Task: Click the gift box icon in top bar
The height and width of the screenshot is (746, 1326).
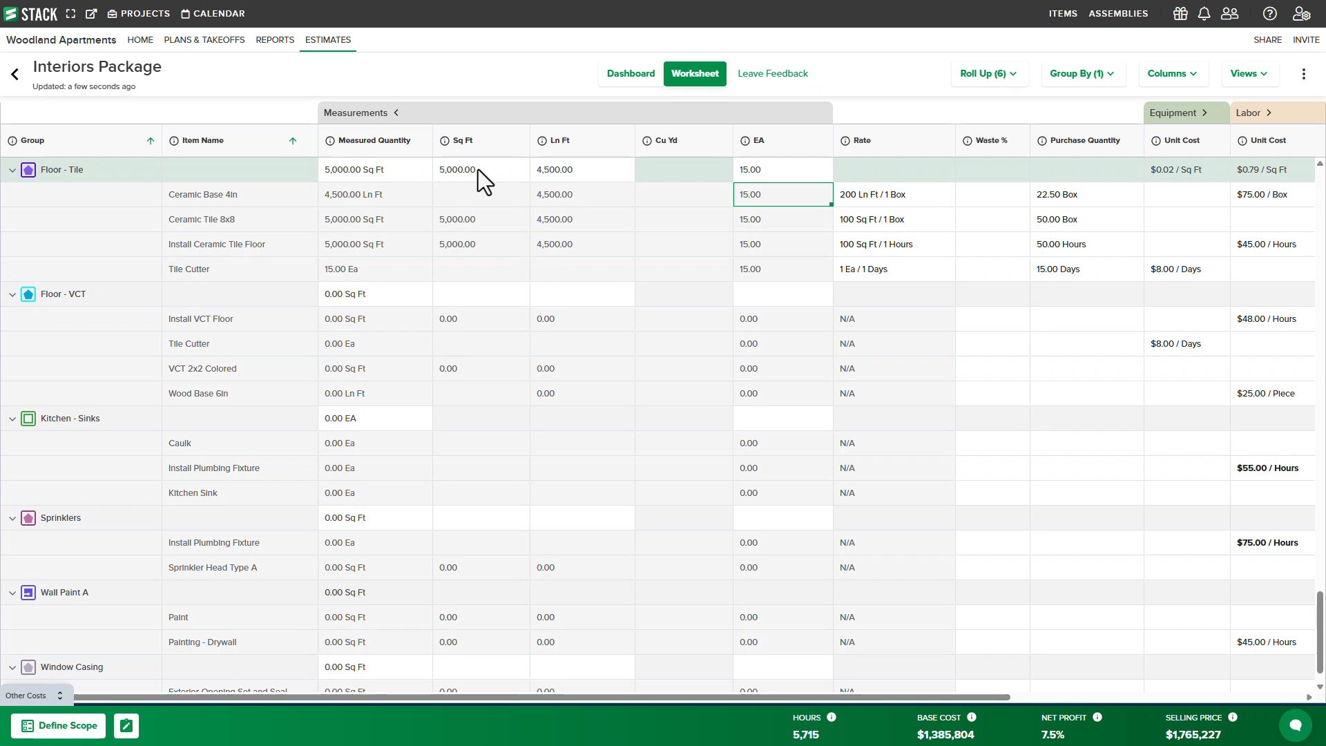Action: [x=1180, y=14]
